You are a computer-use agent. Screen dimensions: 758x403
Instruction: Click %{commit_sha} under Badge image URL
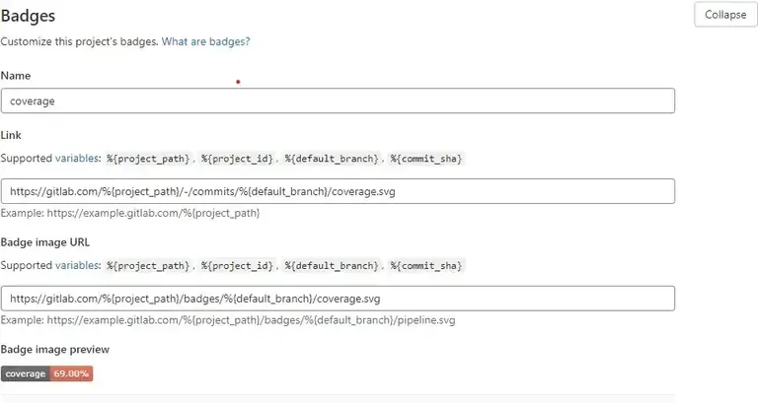(x=426, y=265)
